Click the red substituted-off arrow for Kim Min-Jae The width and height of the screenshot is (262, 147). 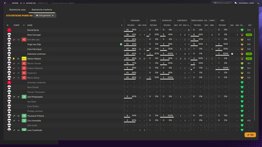pos(24,40)
